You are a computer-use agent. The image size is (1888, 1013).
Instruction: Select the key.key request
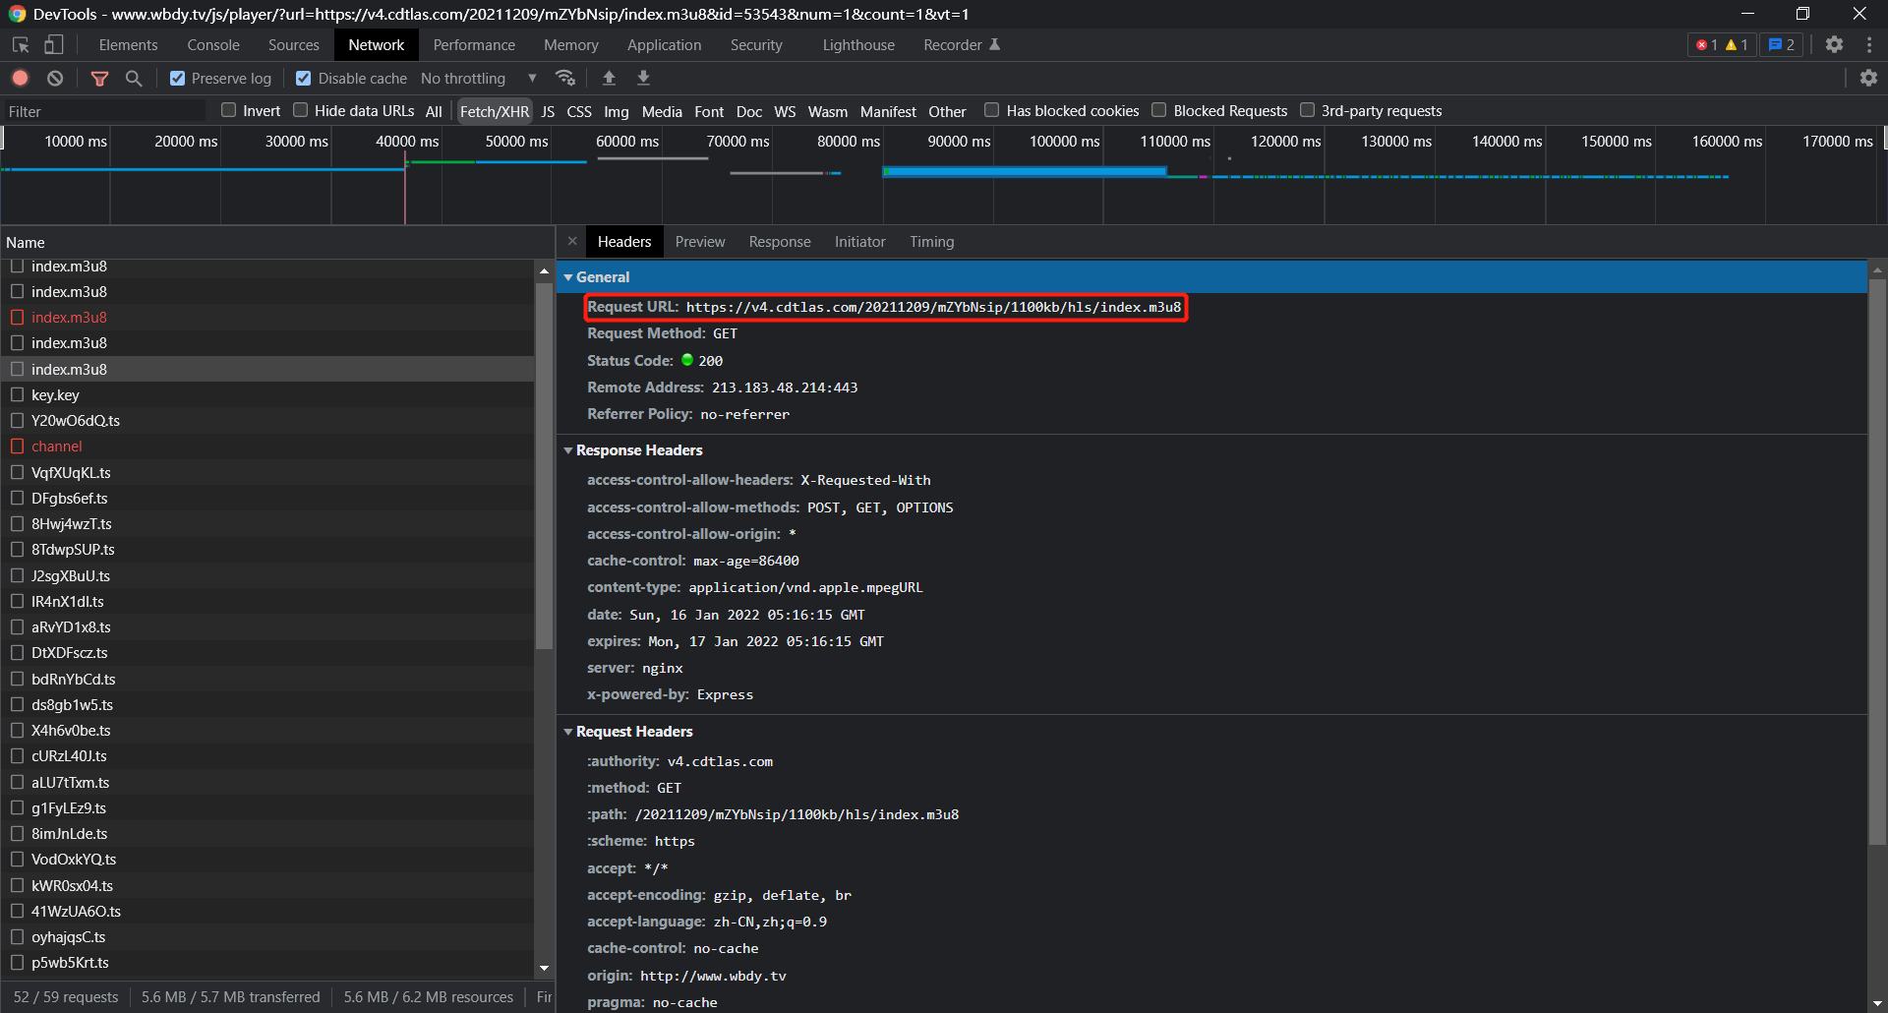[x=267, y=394]
